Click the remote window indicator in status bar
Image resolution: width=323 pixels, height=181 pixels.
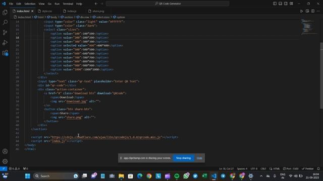4,169
